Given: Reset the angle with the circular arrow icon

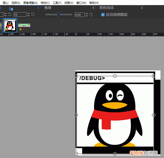Looking at the screenshot, I should (91, 15).
